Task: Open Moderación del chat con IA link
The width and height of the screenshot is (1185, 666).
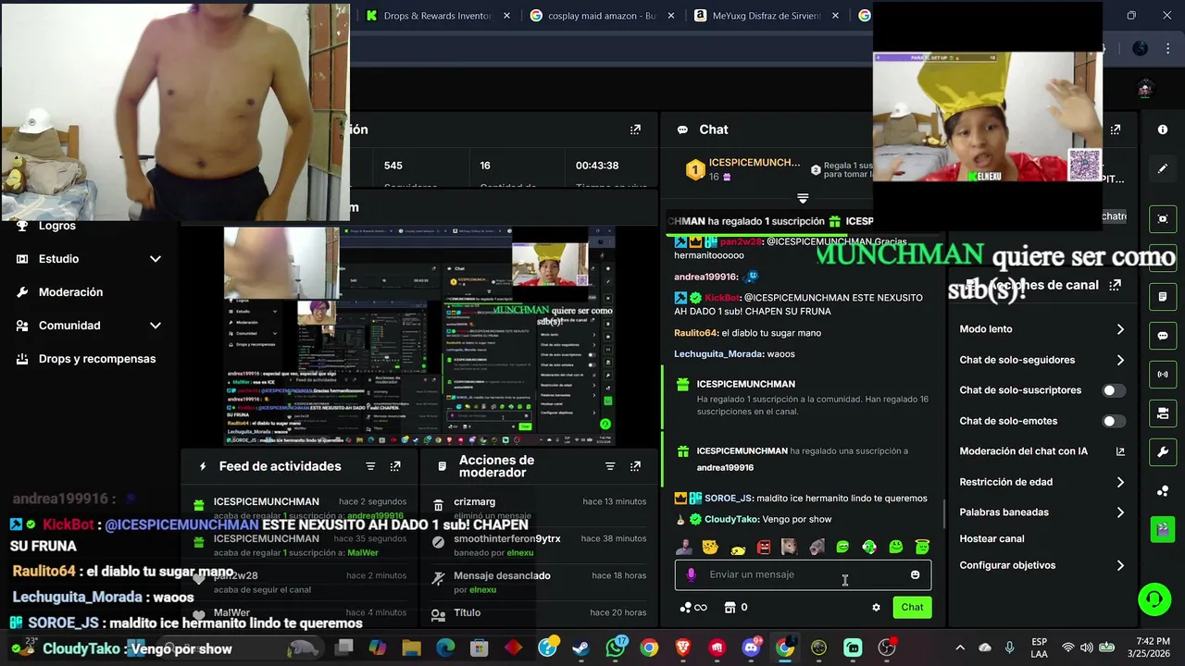Action: click(1042, 451)
